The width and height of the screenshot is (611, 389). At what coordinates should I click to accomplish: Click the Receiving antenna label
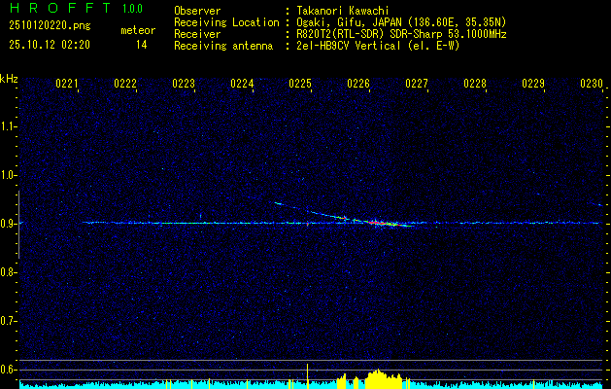tap(223, 46)
